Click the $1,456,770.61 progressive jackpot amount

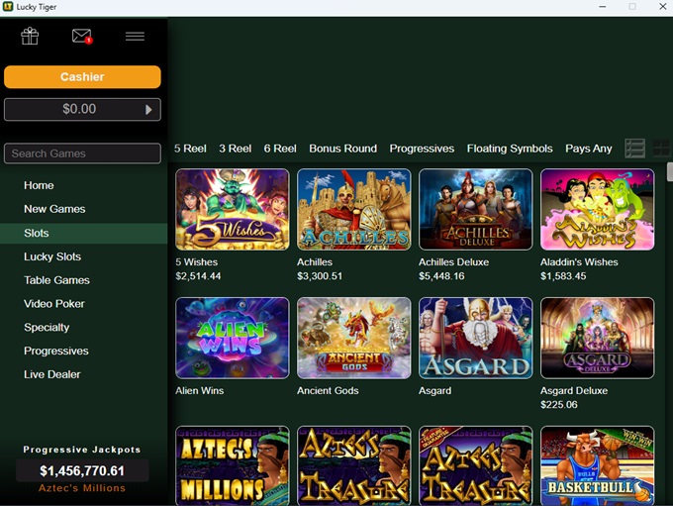pos(82,471)
